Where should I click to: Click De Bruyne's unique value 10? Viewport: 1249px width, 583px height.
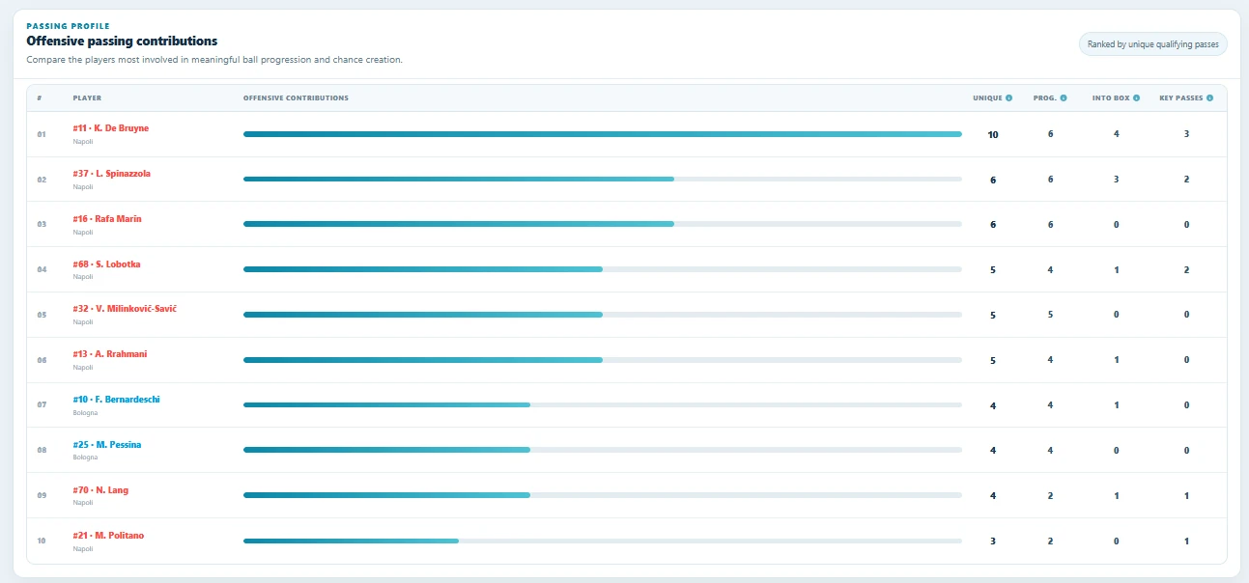tap(993, 134)
